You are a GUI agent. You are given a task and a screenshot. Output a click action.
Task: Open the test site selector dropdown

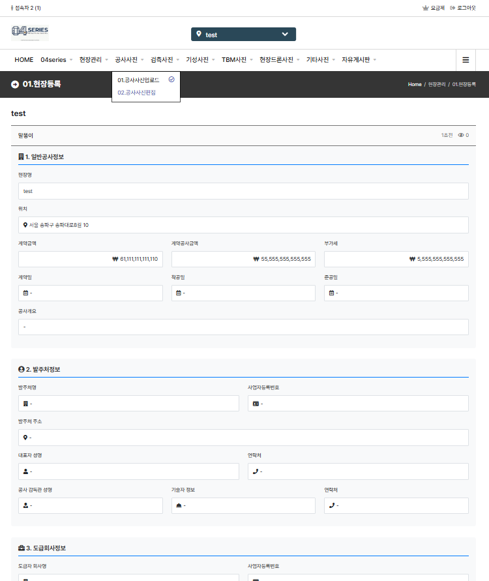coord(243,34)
